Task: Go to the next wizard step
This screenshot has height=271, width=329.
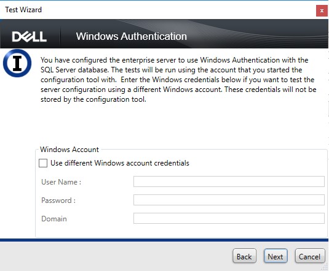Action: point(275,256)
